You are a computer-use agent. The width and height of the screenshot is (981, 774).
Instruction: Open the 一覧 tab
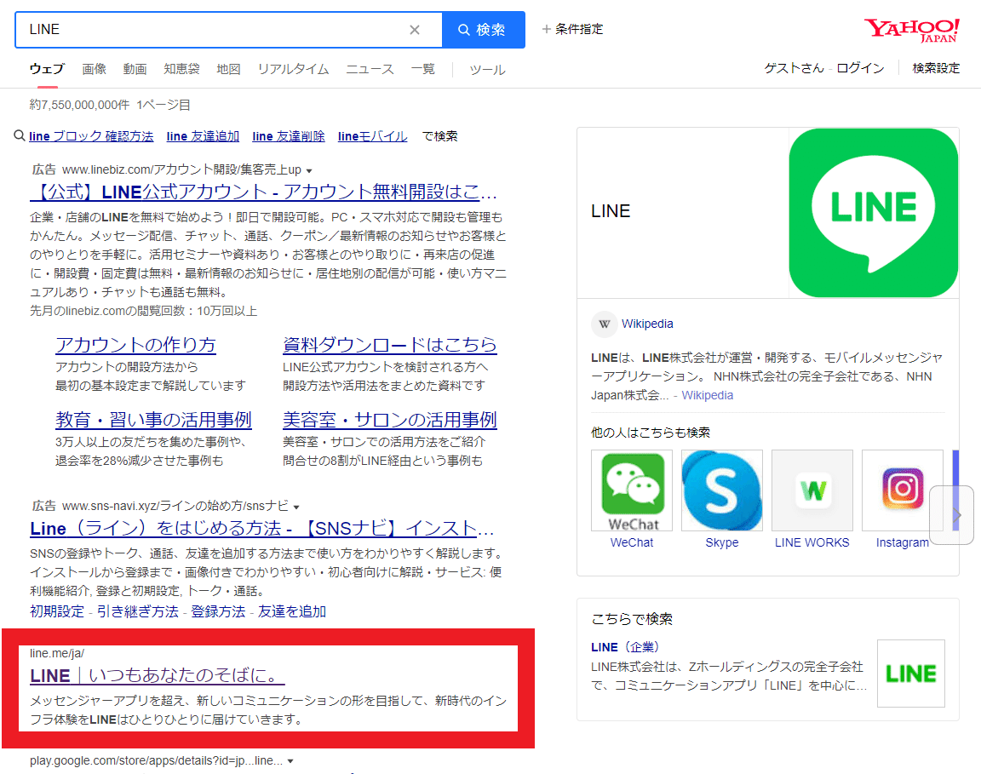click(x=423, y=69)
